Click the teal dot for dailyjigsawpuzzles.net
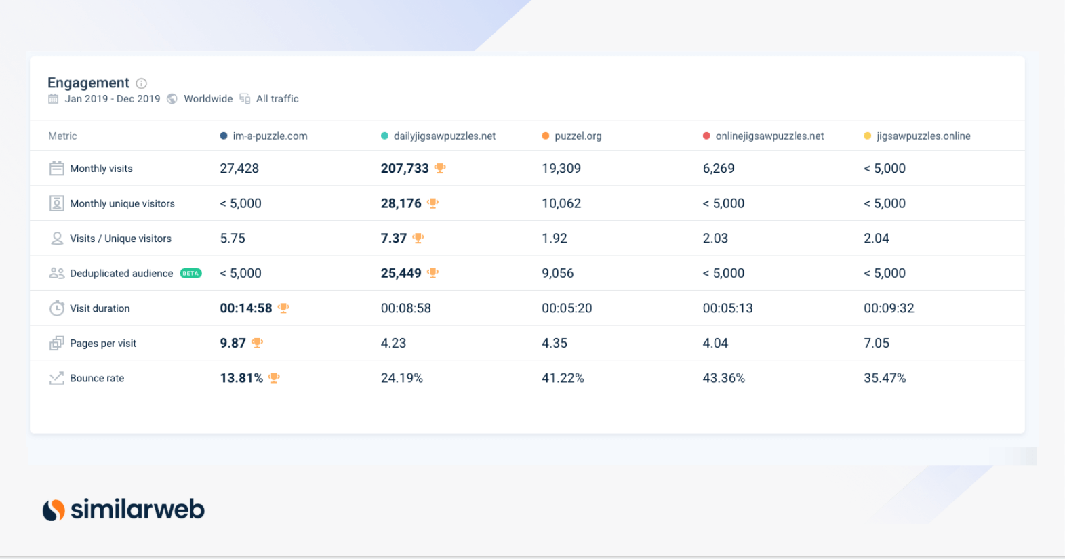This screenshot has width=1065, height=559. [384, 136]
